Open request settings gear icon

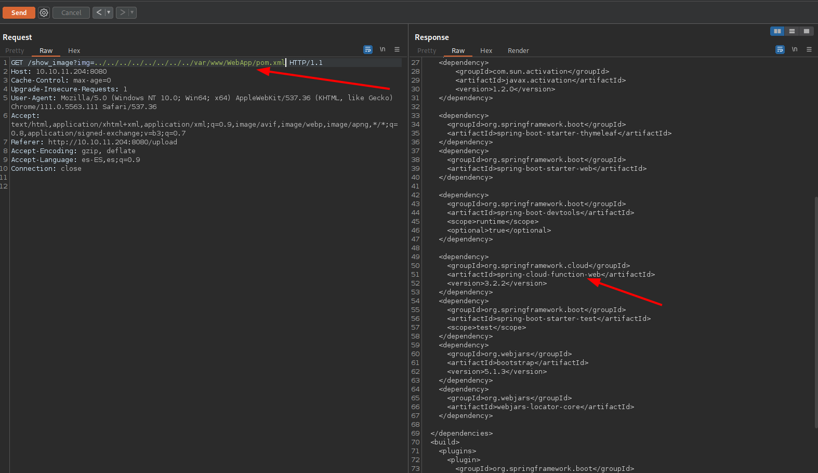point(44,12)
